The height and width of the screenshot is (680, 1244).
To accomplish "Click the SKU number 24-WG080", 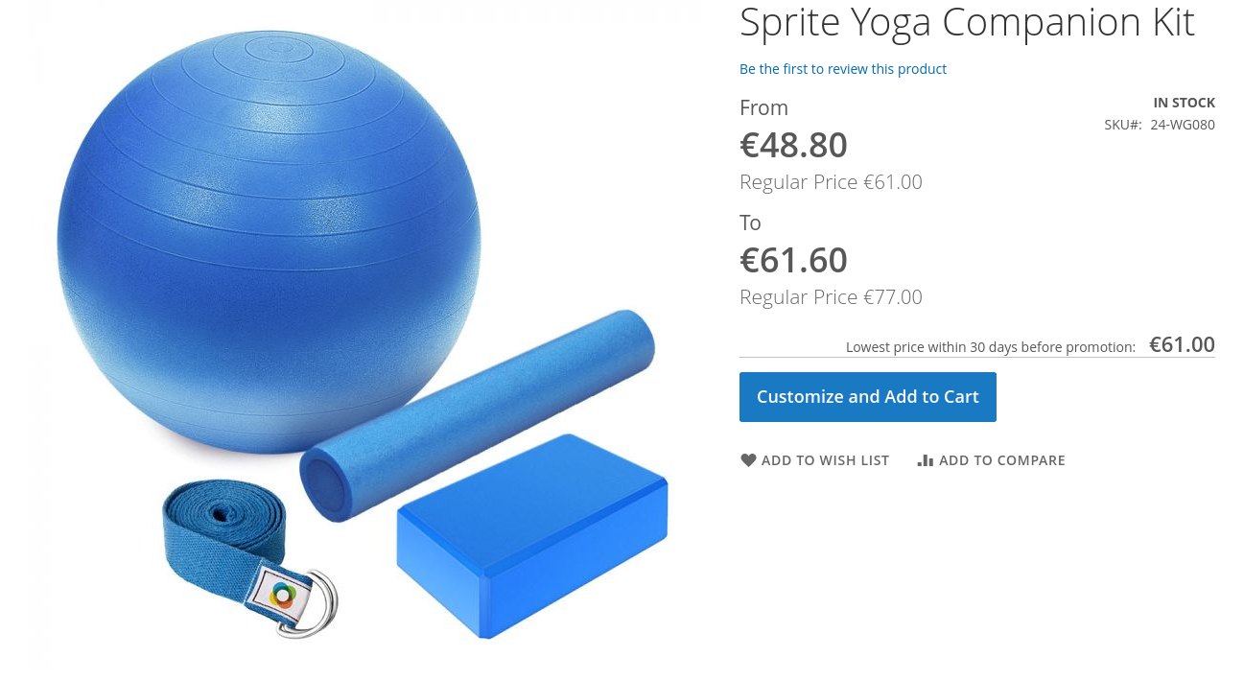I will click(1183, 125).
